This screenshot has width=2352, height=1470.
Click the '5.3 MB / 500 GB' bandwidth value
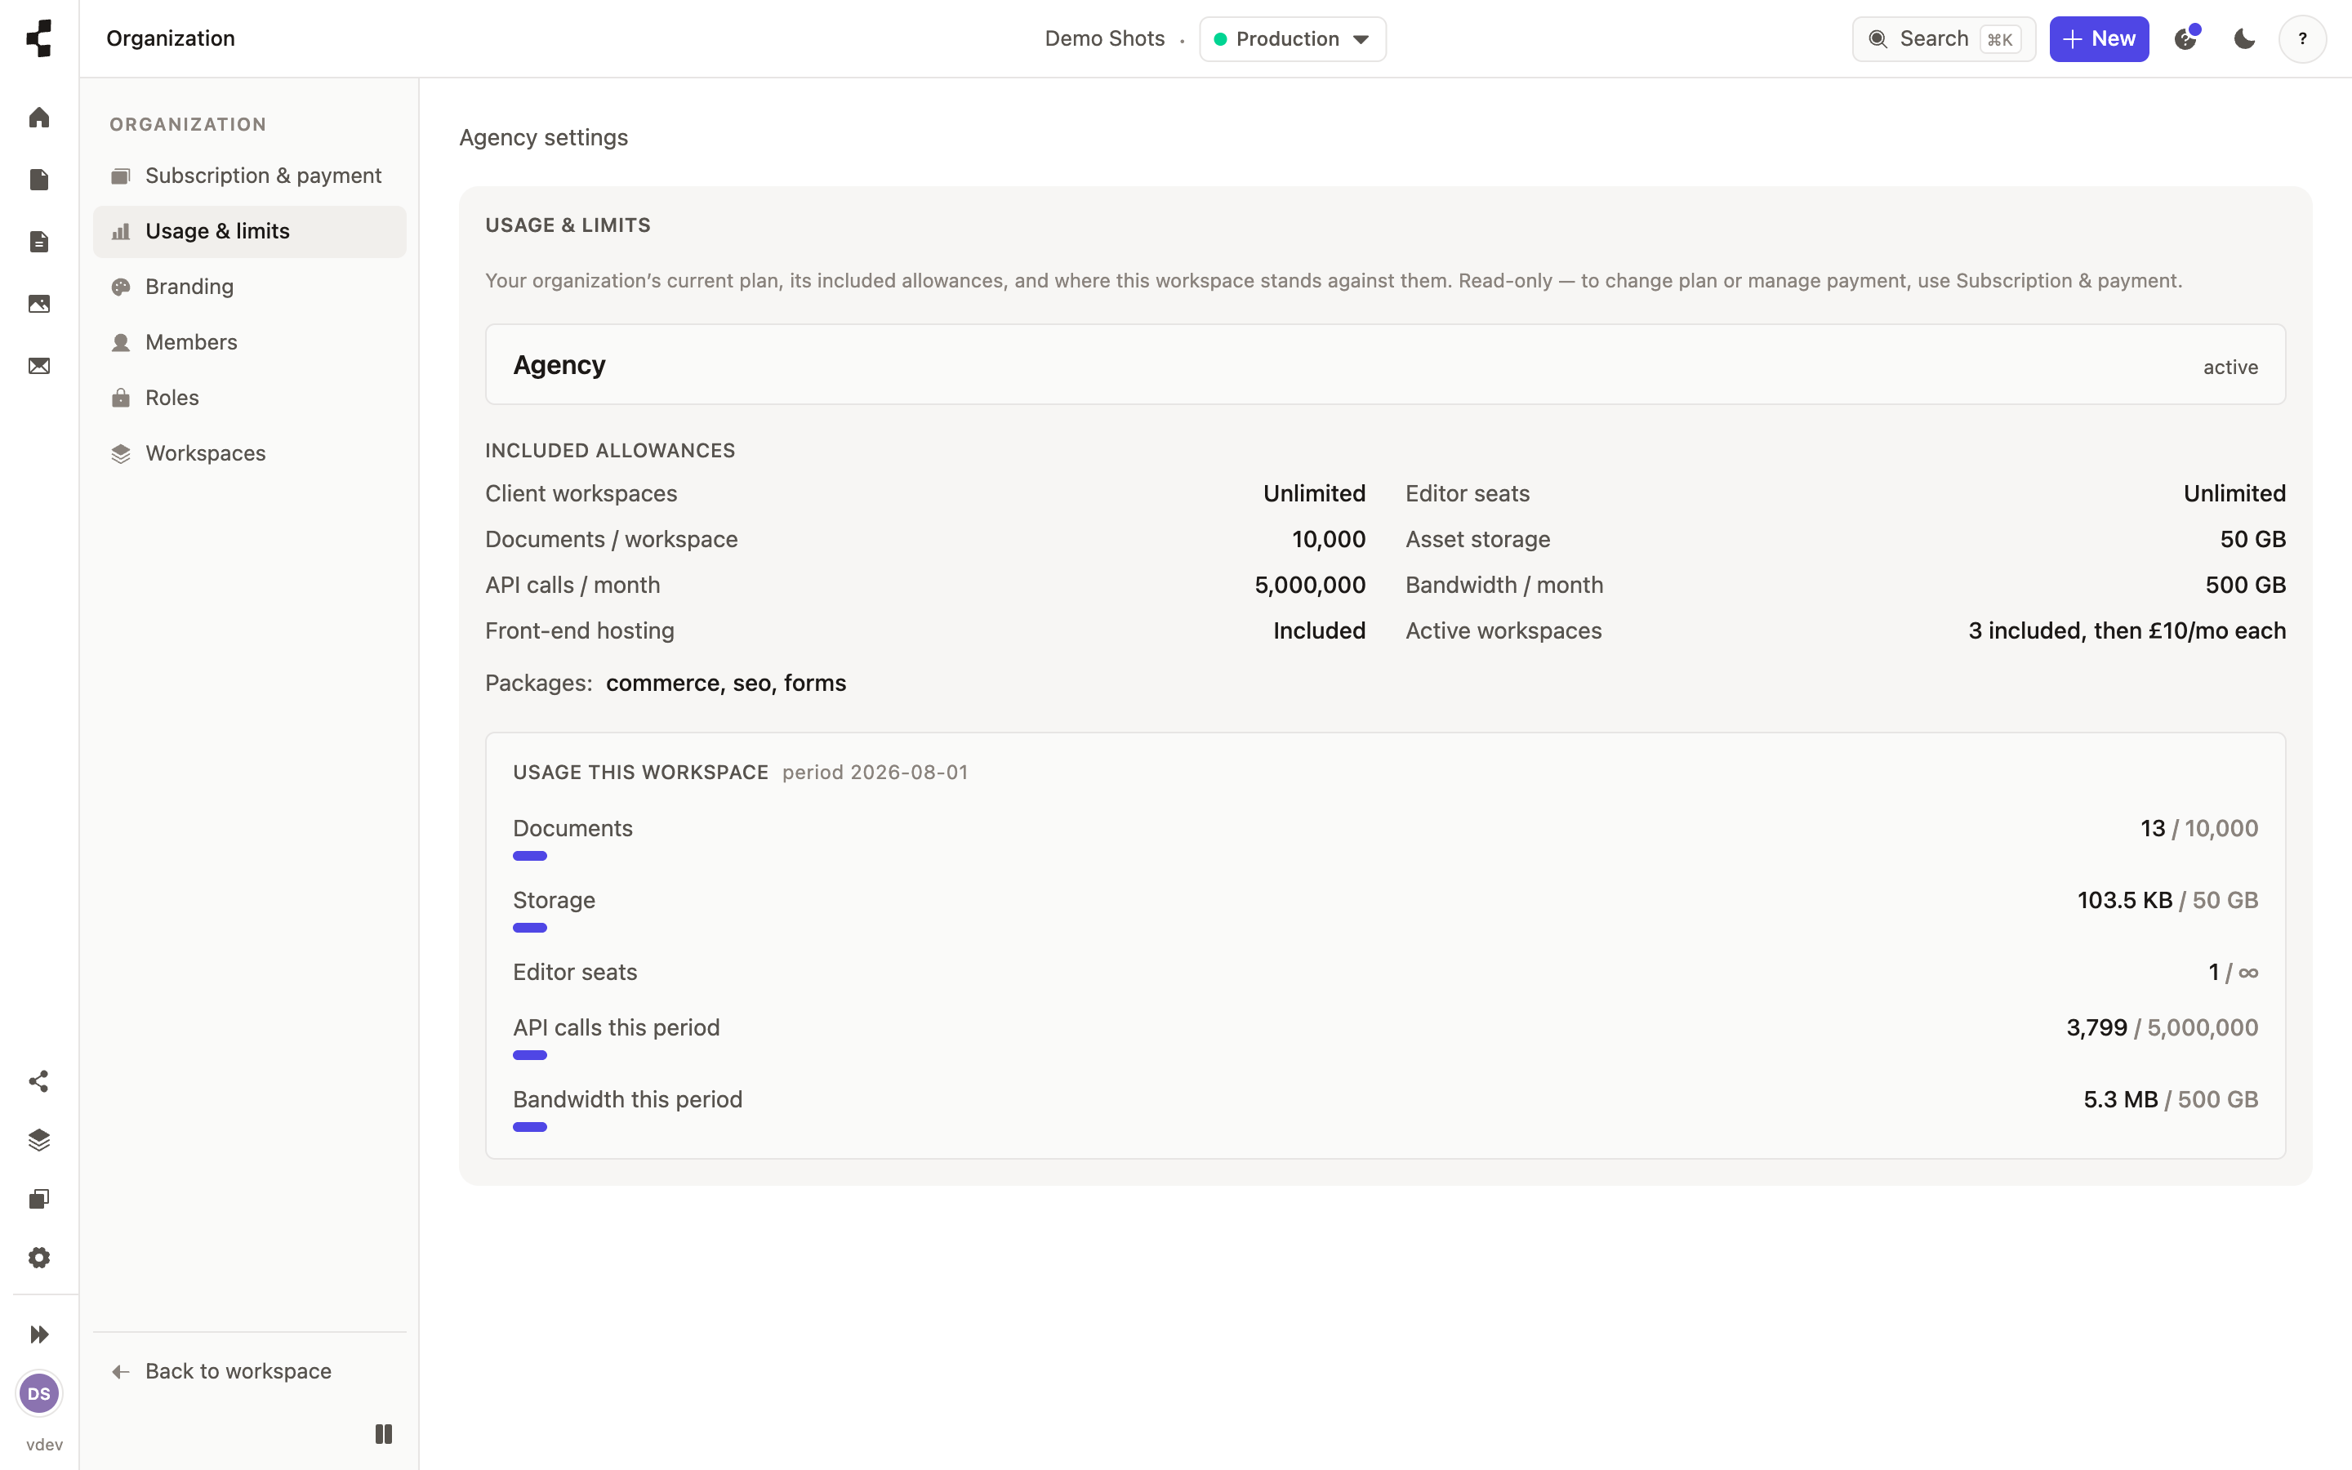point(2170,1099)
